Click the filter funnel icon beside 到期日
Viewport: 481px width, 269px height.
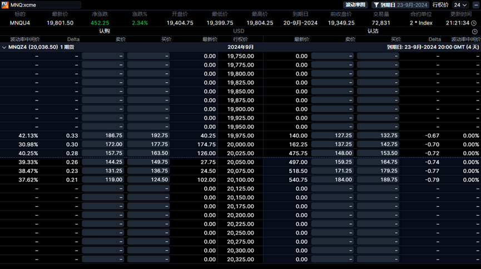tap(376, 5)
